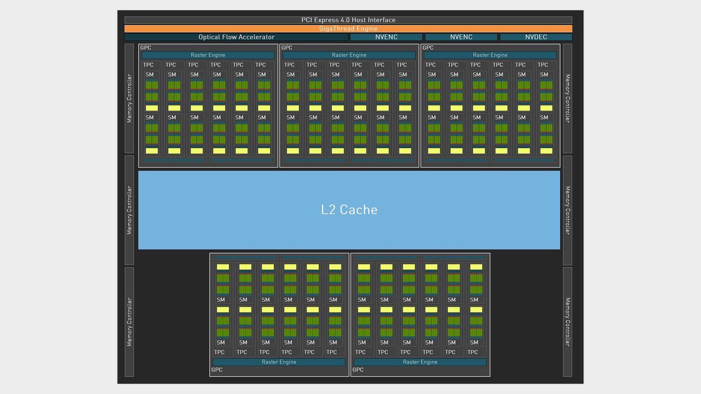This screenshot has width=701, height=394.
Task: Click the large blue L2 Cache block
Action: [349, 210]
